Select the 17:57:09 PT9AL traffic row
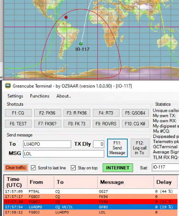 tap(91, 192)
